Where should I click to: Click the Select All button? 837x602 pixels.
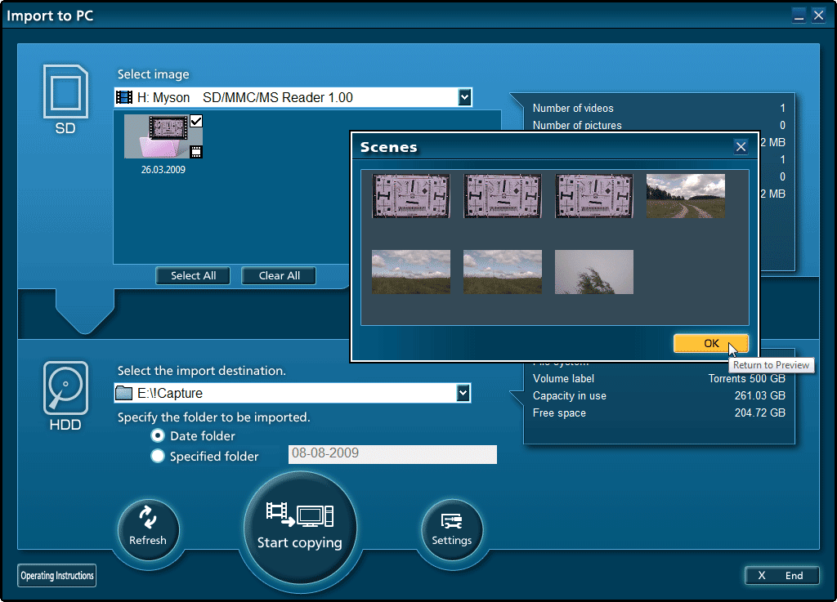pos(193,275)
